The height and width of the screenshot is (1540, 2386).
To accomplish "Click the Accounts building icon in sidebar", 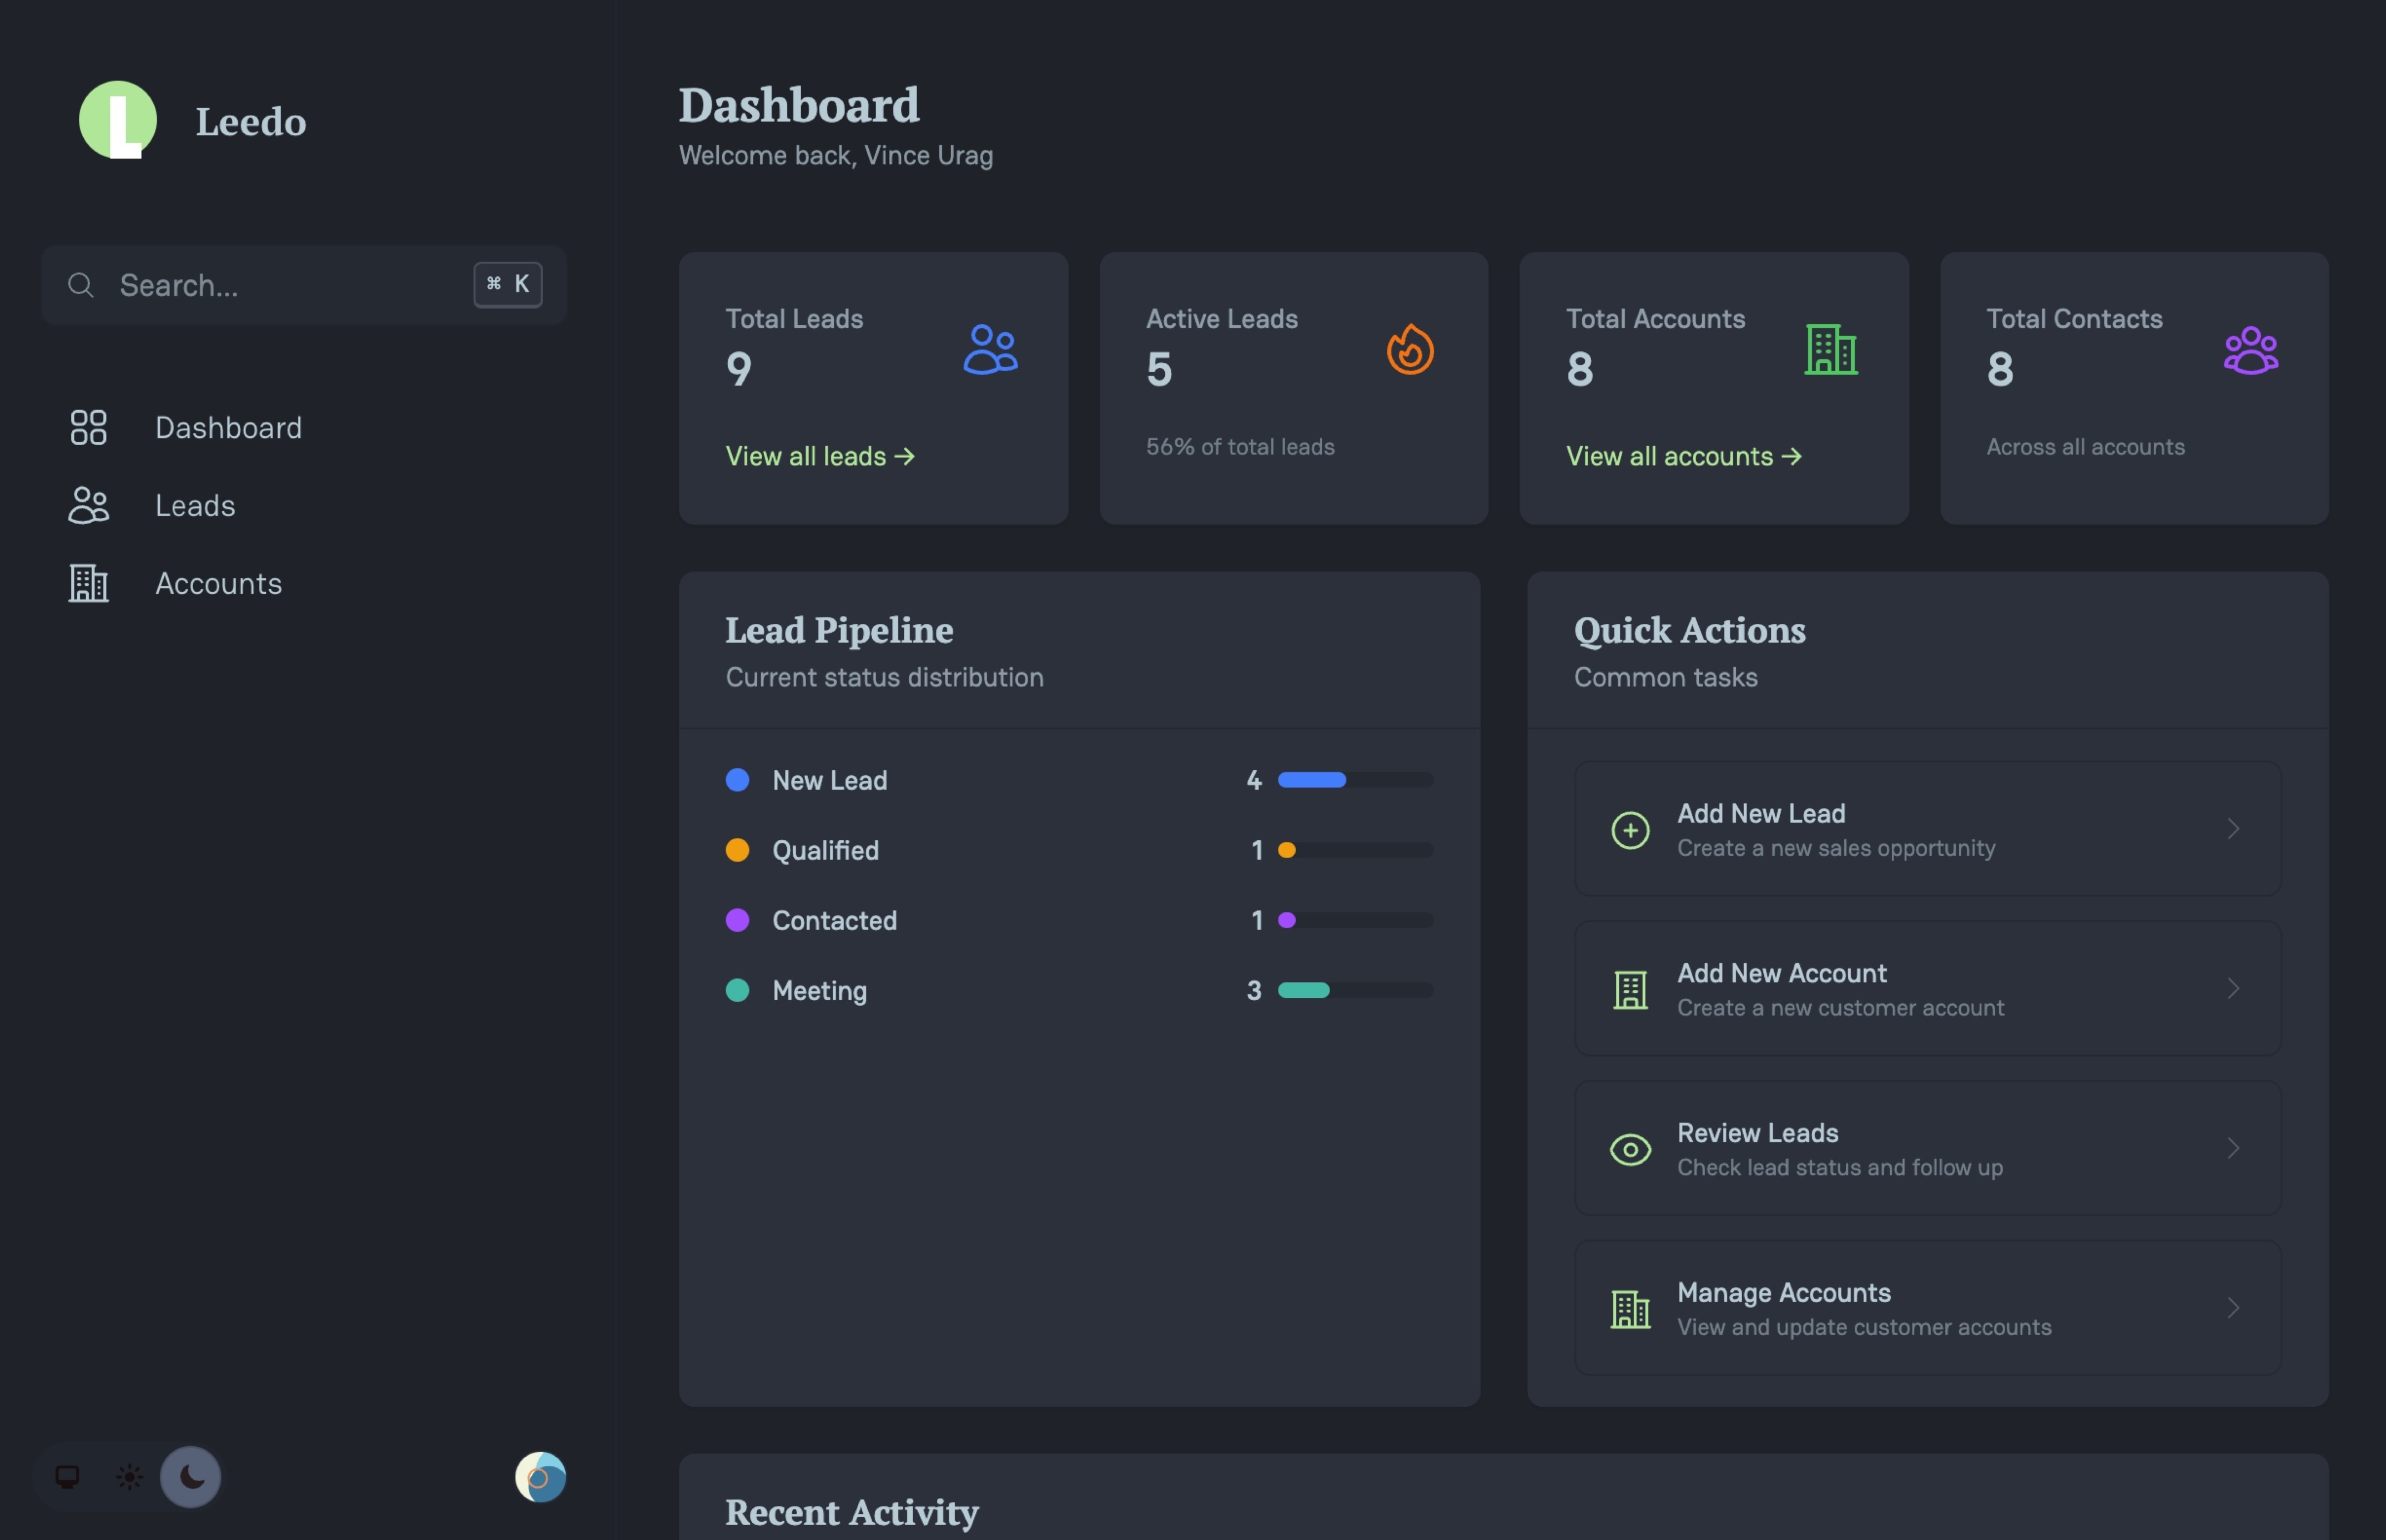I will [88, 583].
